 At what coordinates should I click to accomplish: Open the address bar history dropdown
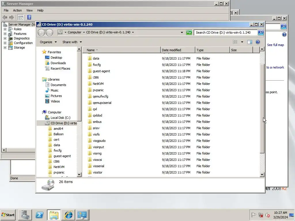(x=182, y=32)
